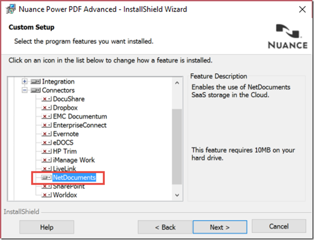The height and width of the screenshot is (240, 314).
Task: Open Integration feature install-state icon
Action: pos(35,82)
